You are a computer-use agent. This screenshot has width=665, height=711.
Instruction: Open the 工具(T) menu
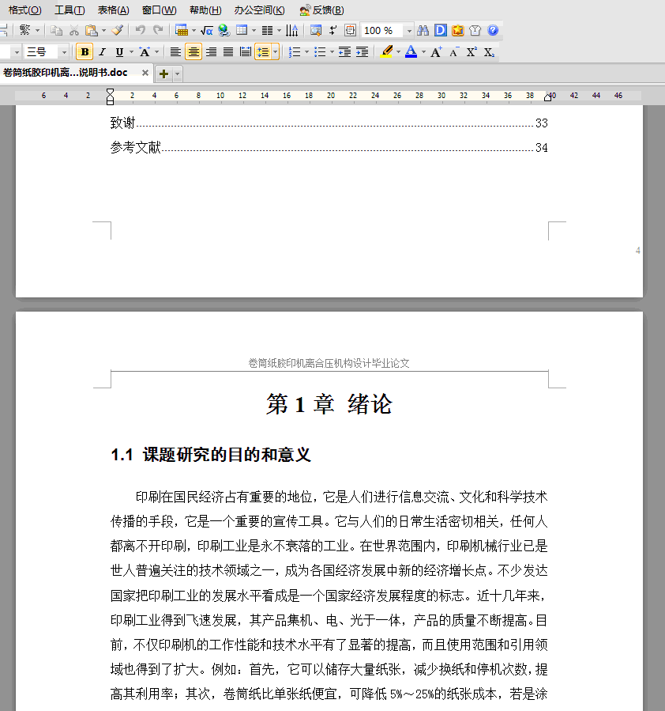click(x=70, y=10)
